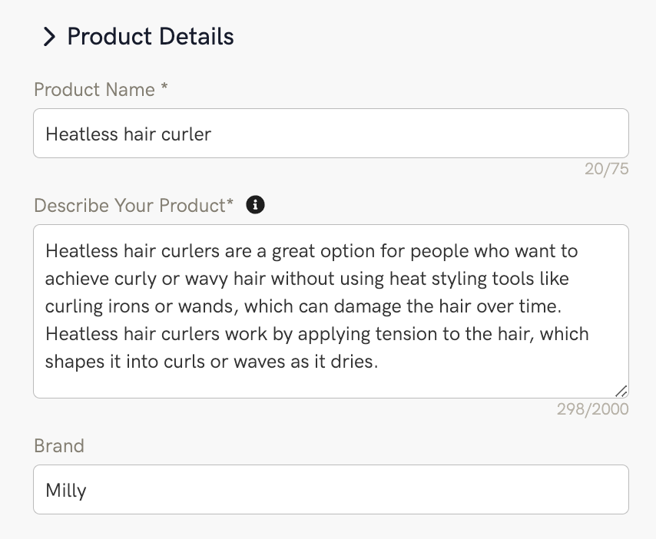Screen dimensions: 656x539
Task: Place cursor on Heatless hair curler name text
Action: point(128,134)
